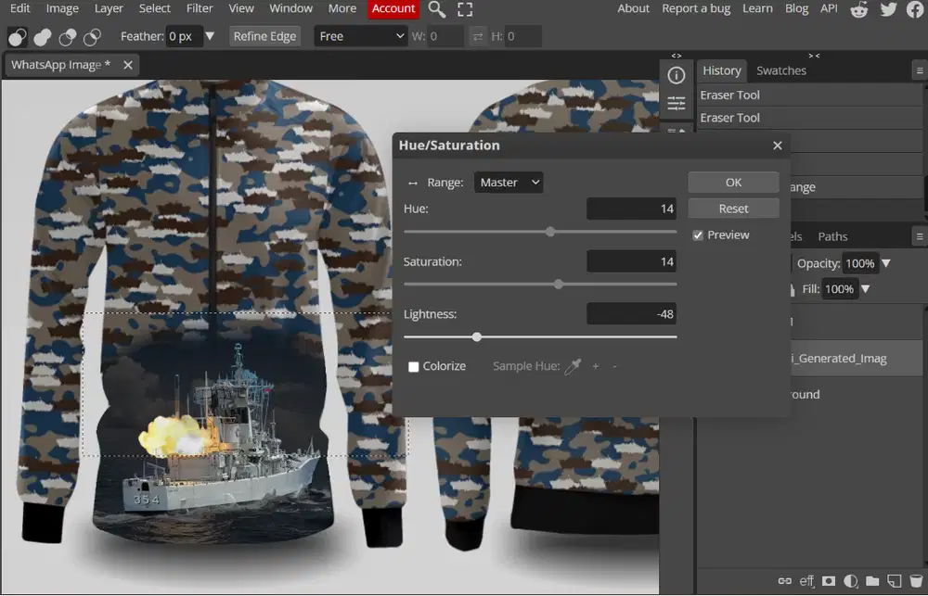The width and height of the screenshot is (928, 596).
Task: Click the link layers icon
Action: pyautogui.click(x=785, y=581)
